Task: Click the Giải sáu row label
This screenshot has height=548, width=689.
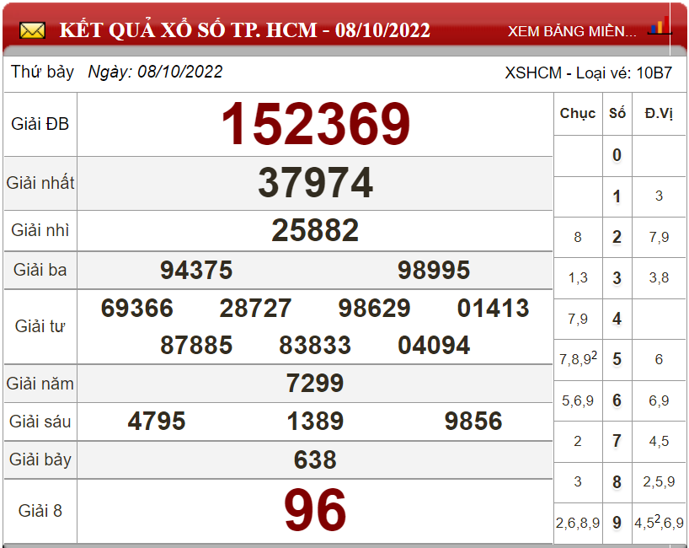Action: [x=40, y=422]
